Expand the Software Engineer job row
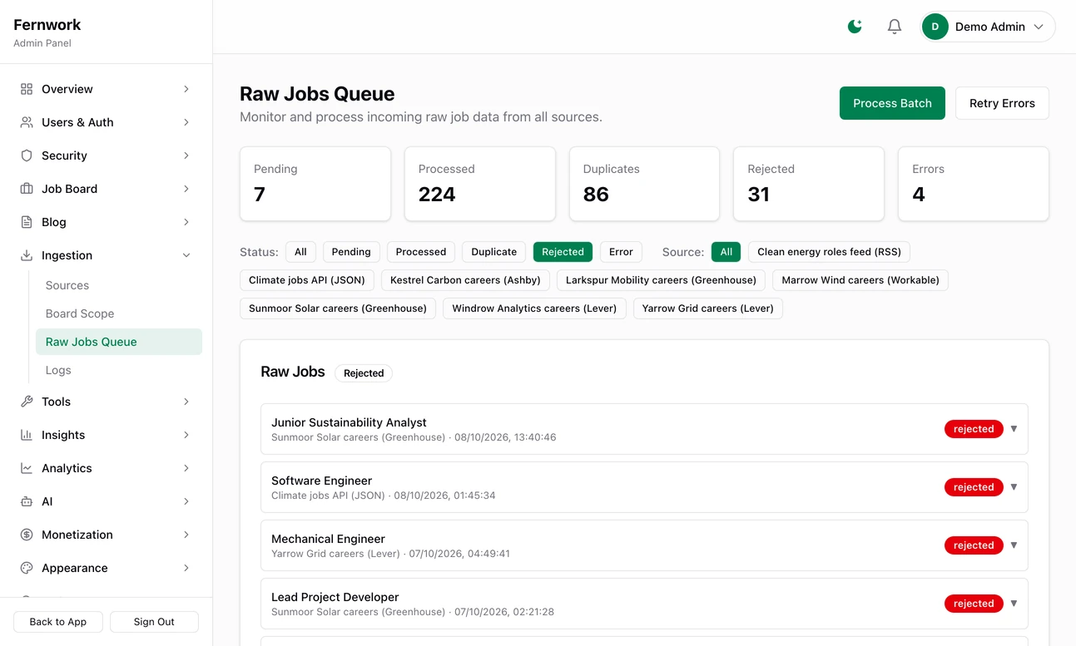Viewport: 1076px width, 646px height. point(644,487)
